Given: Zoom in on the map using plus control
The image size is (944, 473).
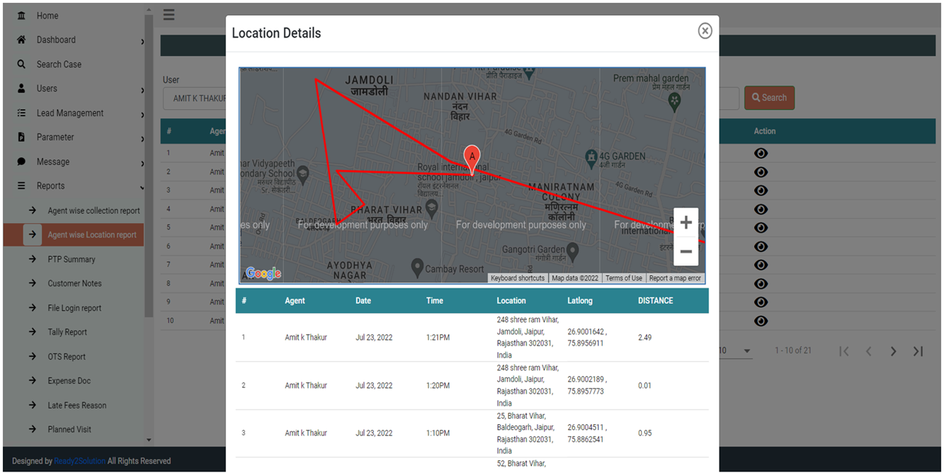Looking at the screenshot, I should pyautogui.click(x=685, y=222).
